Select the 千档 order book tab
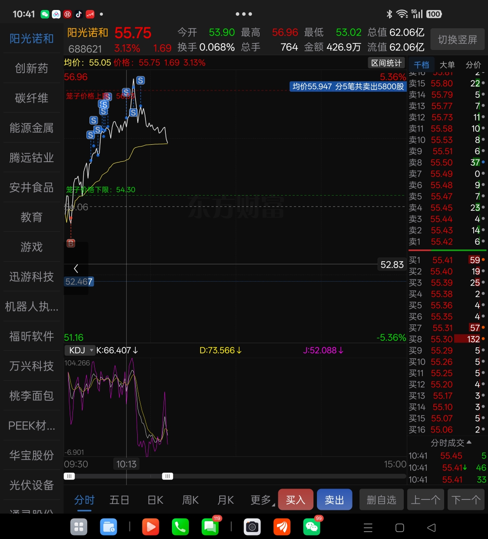This screenshot has height=539, width=488. [421, 65]
